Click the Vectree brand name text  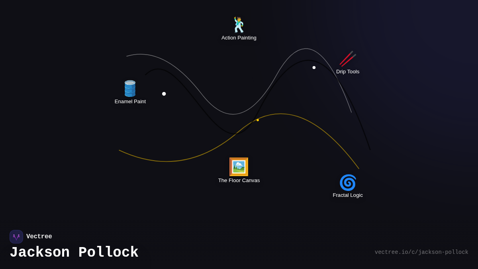(39, 237)
